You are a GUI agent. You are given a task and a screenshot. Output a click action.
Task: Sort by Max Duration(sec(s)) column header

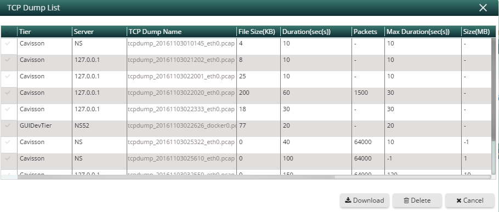coord(423,32)
